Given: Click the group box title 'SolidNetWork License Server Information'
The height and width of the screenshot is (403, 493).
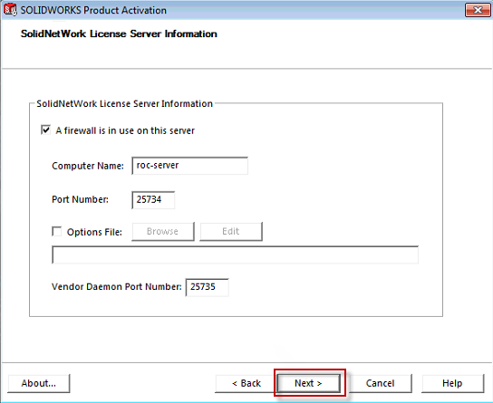Looking at the screenshot, I should [124, 103].
